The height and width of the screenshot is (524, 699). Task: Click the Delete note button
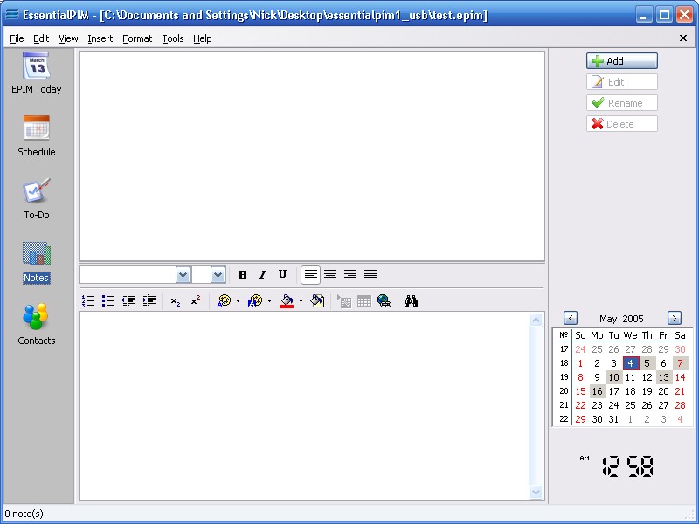click(622, 124)
